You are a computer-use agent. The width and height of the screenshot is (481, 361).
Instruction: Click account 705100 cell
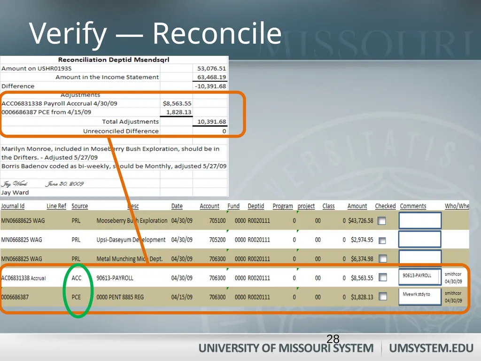(217, 221)
